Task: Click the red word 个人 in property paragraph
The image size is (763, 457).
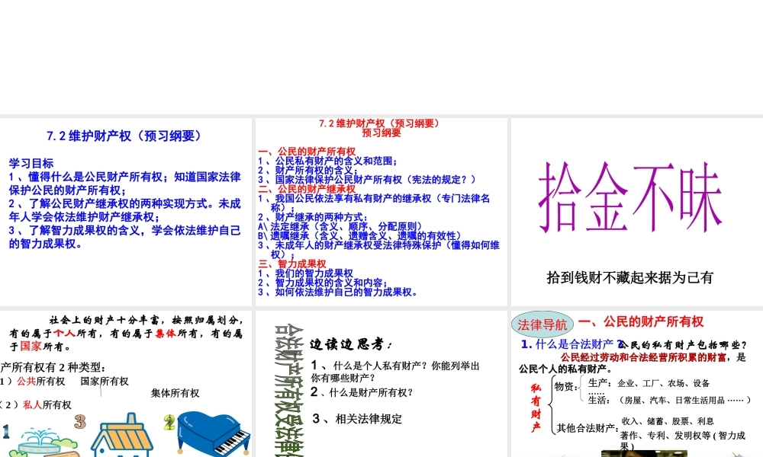Action: pyautogui.click(x=64, y=333)
